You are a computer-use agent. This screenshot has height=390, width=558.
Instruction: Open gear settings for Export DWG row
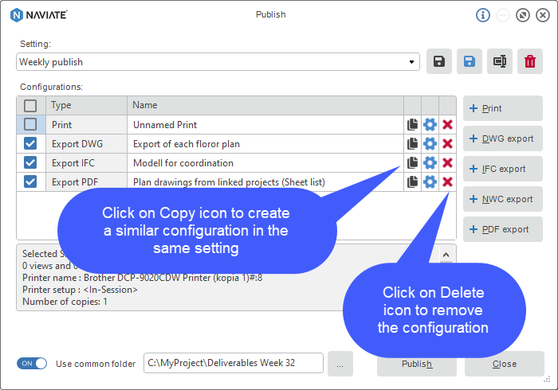click(x=430, y=144)
